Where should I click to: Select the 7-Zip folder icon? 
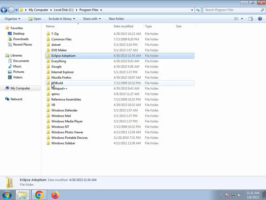click(x=48, y=34)
